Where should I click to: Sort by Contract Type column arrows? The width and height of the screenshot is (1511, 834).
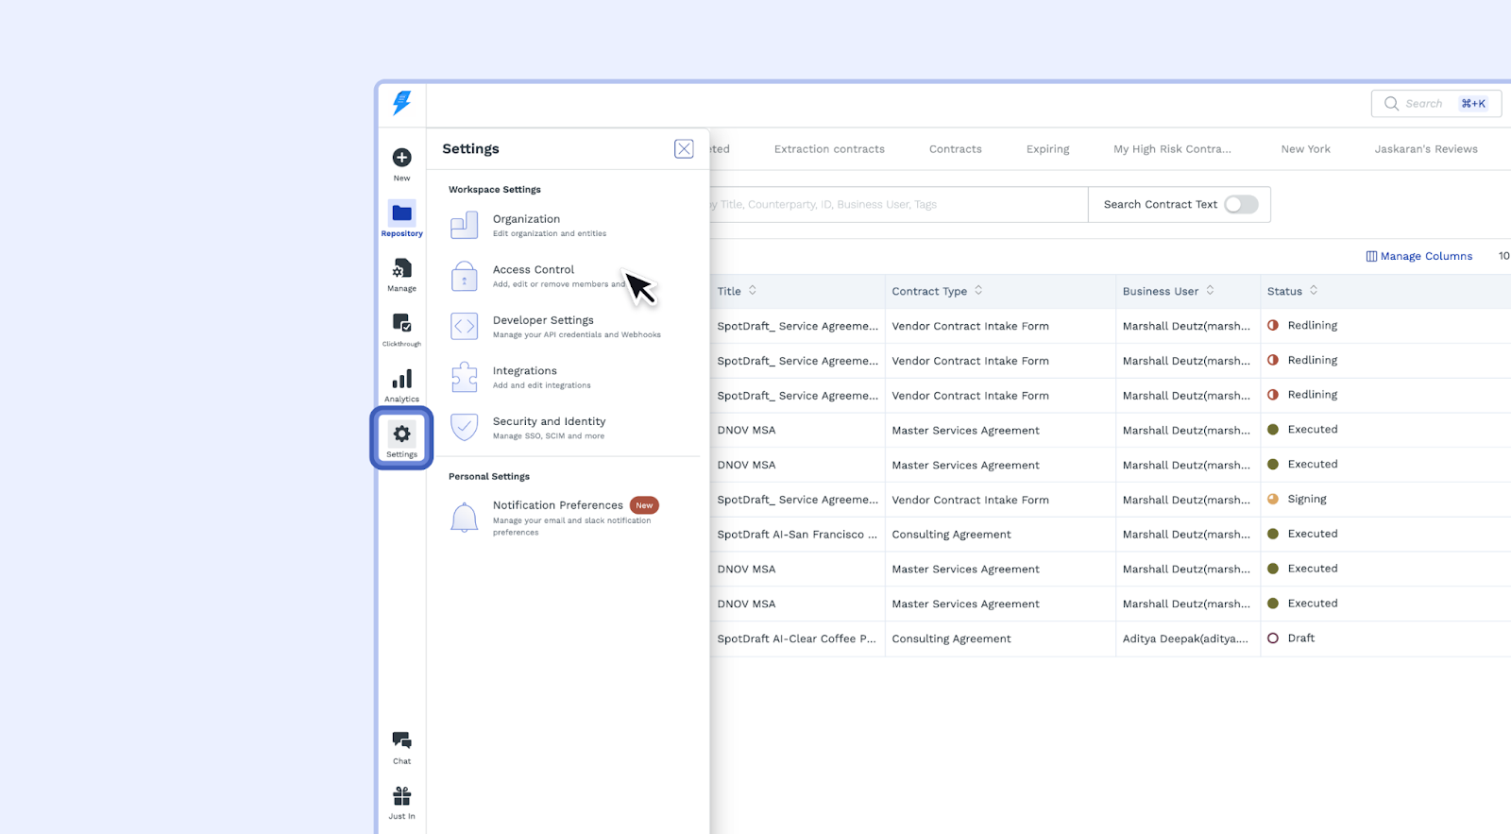pyautogui.click(x=978, y=291)
